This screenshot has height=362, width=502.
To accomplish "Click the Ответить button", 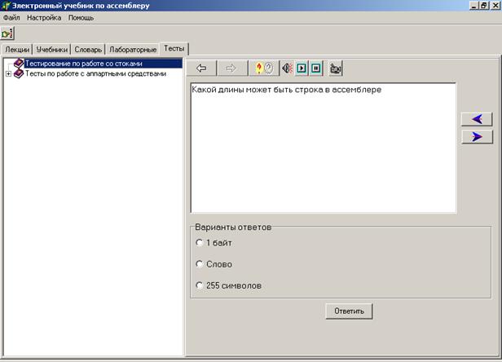I will pos(349,311).
